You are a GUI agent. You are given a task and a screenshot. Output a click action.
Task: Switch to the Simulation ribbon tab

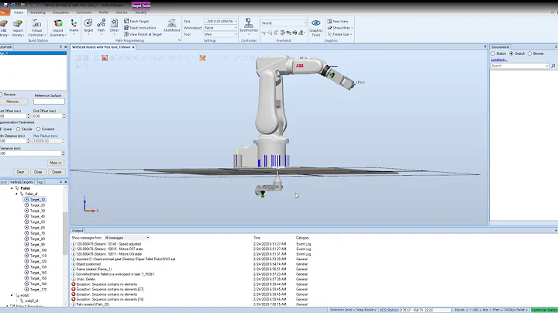point(61,12)
